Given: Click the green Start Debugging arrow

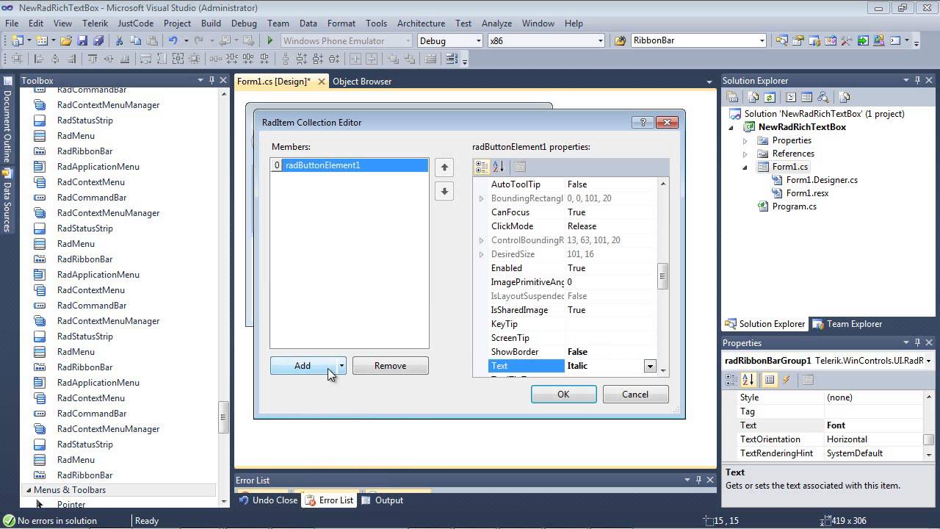Looking at the screenshot, I should point(270,41).
